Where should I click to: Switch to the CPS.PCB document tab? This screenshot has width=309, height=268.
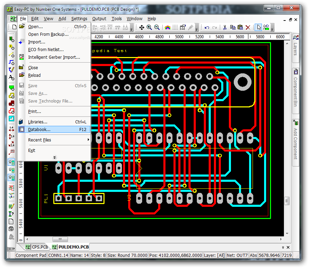pyautogui.click(x=37, y=247)
